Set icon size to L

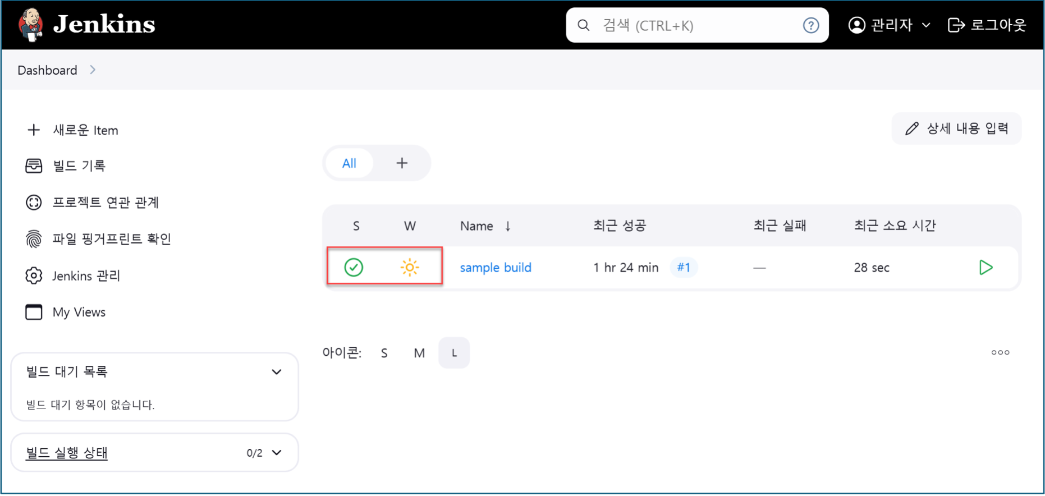pyautogui.click(x=454, y=353)
